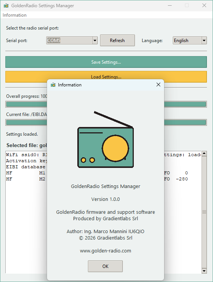Click 'Version 1.0.0' text
Screen dimensions: 213x282
click(105, 199)
